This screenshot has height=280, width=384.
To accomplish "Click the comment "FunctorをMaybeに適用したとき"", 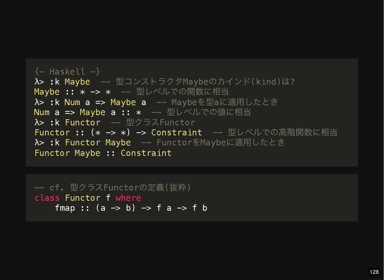I will [221, 142].
